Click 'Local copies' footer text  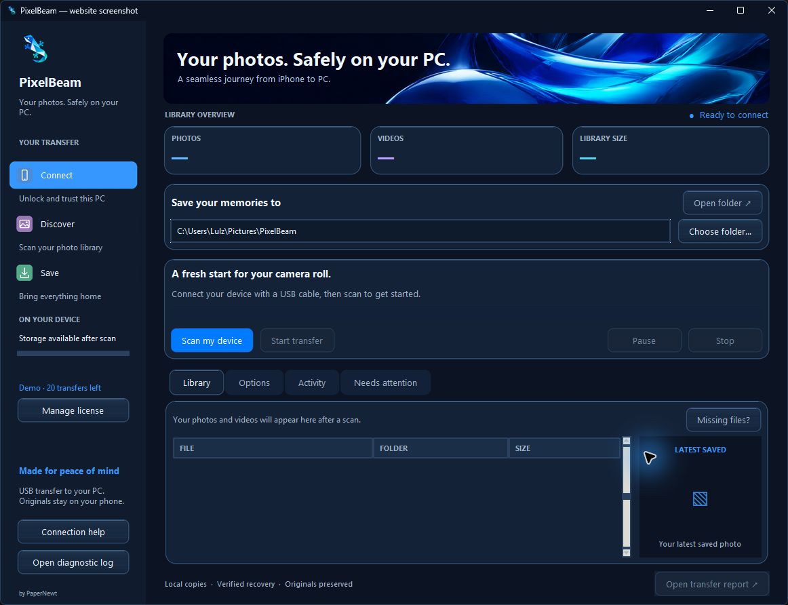(x=185, y=584)
